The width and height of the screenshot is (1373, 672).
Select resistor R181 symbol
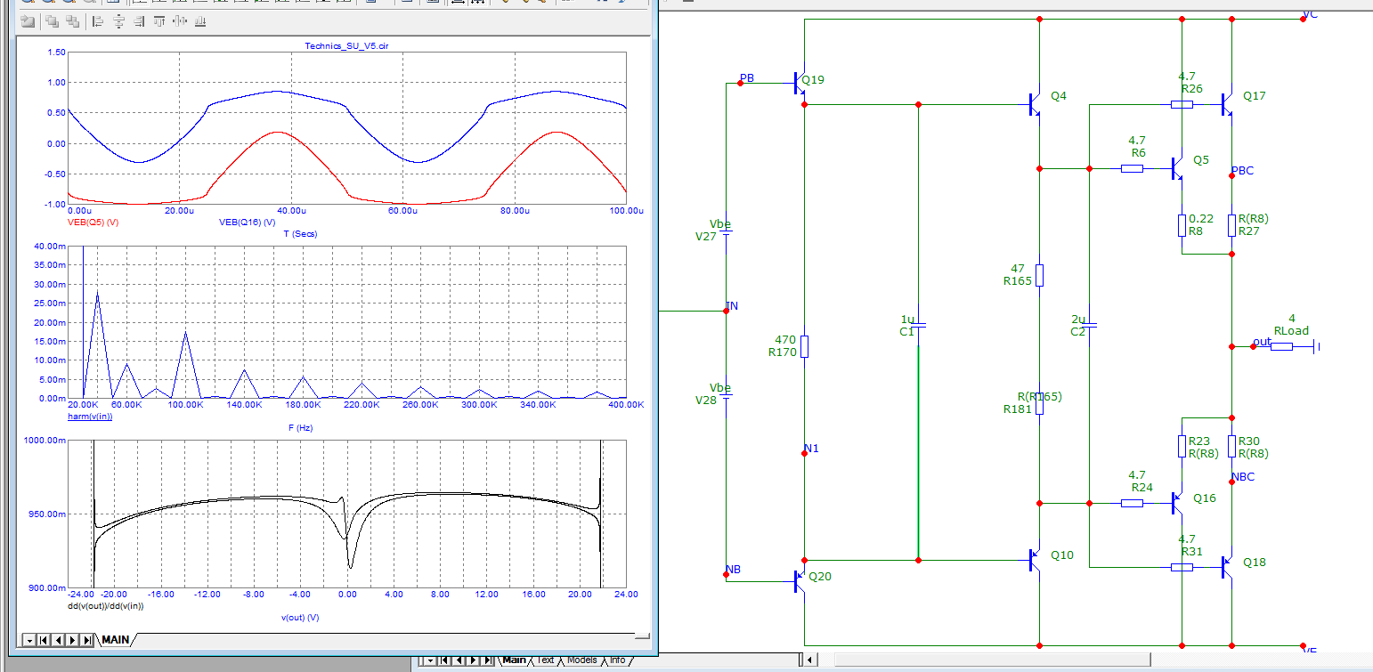click(1039, 403)
